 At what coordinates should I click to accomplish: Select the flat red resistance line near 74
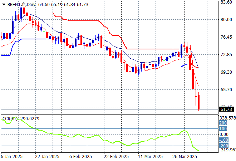(x=153, y=49)
